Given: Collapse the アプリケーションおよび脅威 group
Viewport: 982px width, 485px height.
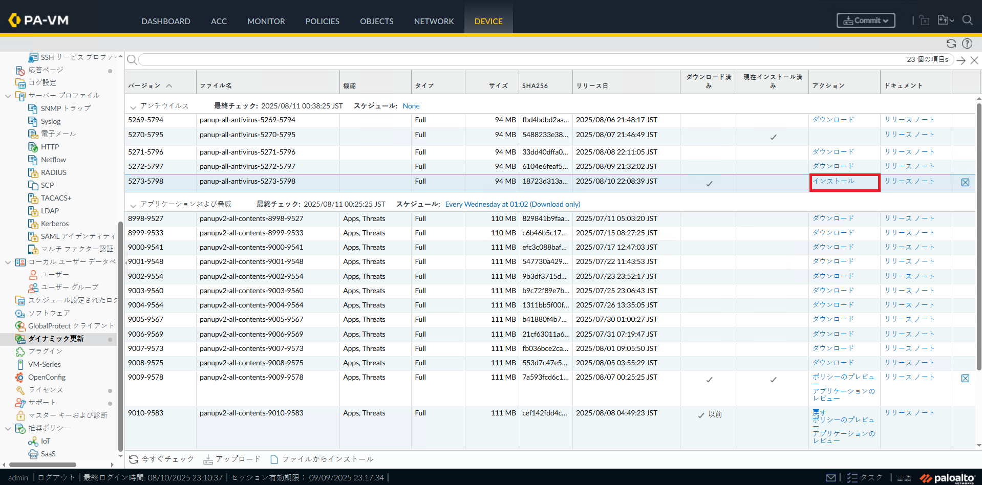Looking at the screenshot, I should point(133,205).
